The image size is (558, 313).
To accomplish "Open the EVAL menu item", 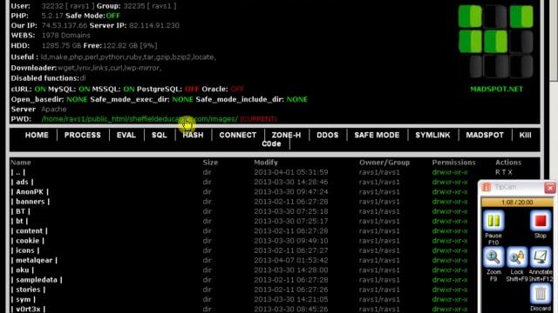I will pyautogui.click(x=126, y=135).
